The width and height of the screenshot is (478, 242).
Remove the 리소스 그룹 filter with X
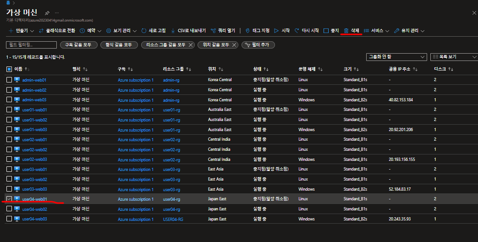191,45
